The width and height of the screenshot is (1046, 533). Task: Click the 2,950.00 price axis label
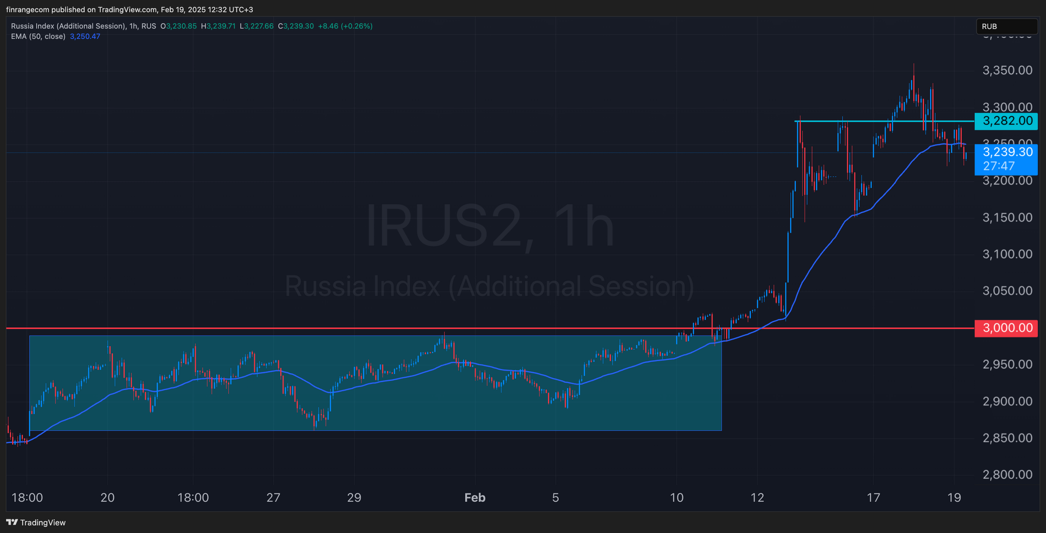point(1007,365)
